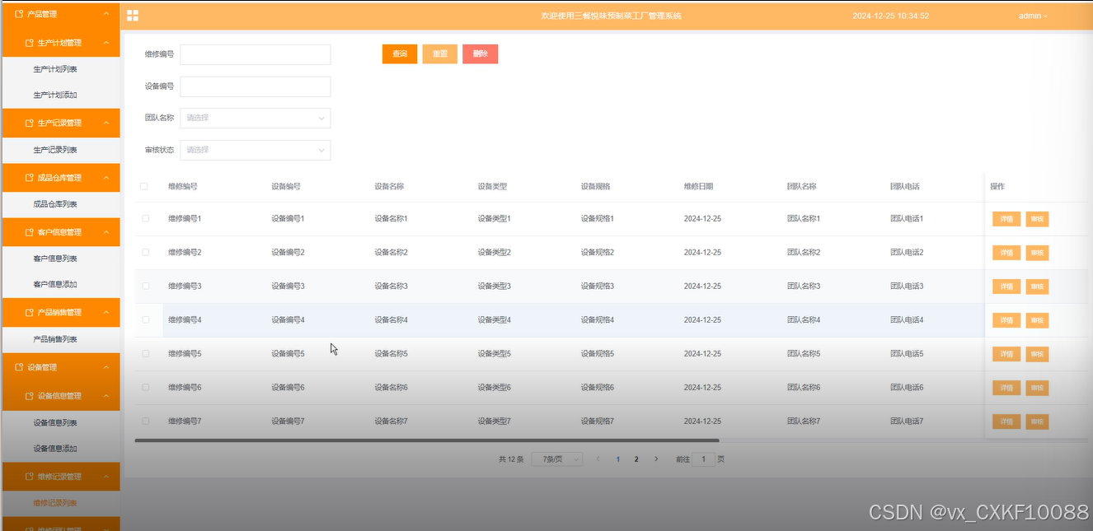Toggle the select-all checkbox in table header
The width and height of the screenshot is (1093, 531).
144,186
